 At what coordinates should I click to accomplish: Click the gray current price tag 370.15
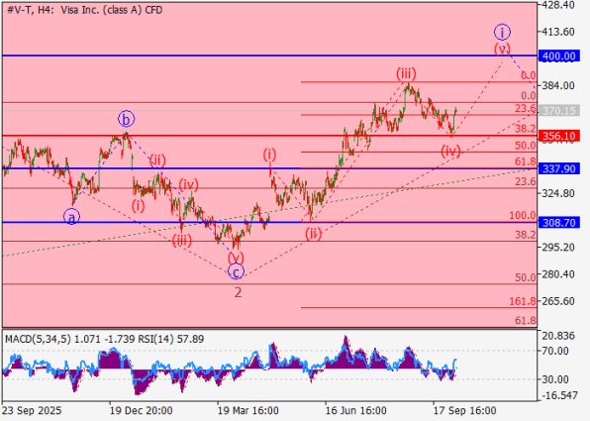coord(558,111)
